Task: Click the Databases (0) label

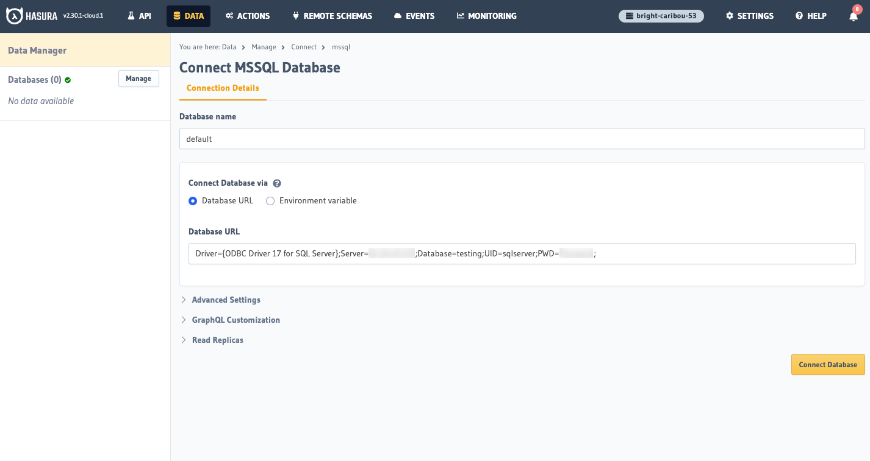Action: (35, 80)
